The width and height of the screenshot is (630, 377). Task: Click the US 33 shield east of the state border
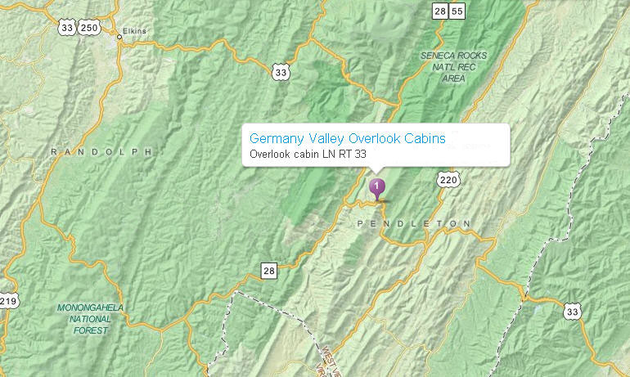click(x=572, y=312)
